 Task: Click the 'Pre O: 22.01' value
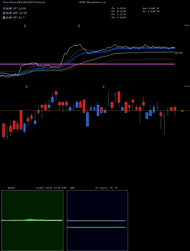(x=119, y=8)
